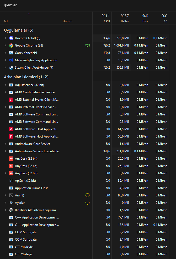
Task: Sort processes by Bellek usage
Action: (x=121, y=18)
